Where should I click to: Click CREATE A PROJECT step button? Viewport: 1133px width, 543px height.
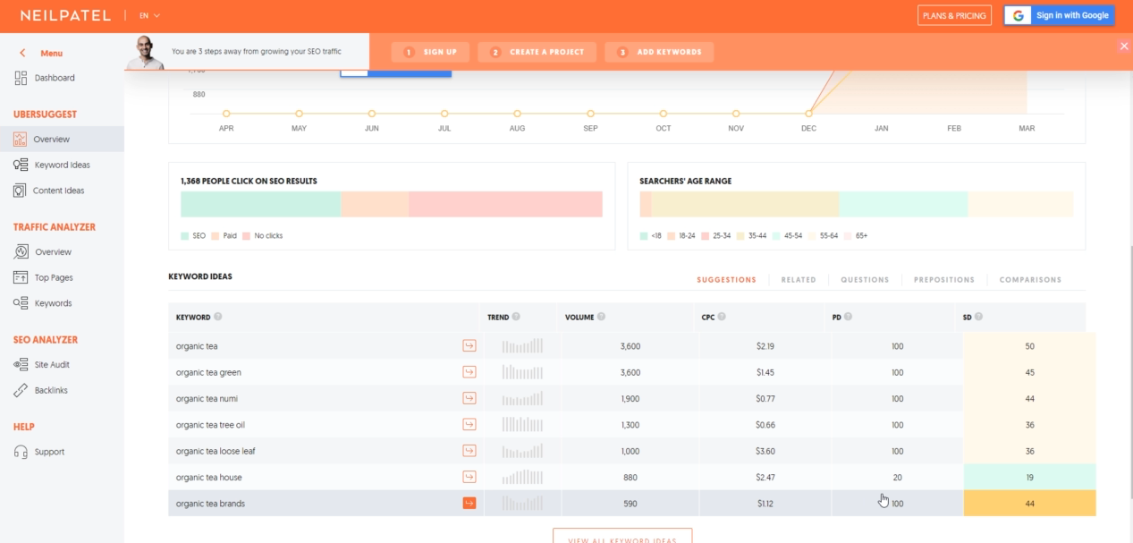click(537, 52)
